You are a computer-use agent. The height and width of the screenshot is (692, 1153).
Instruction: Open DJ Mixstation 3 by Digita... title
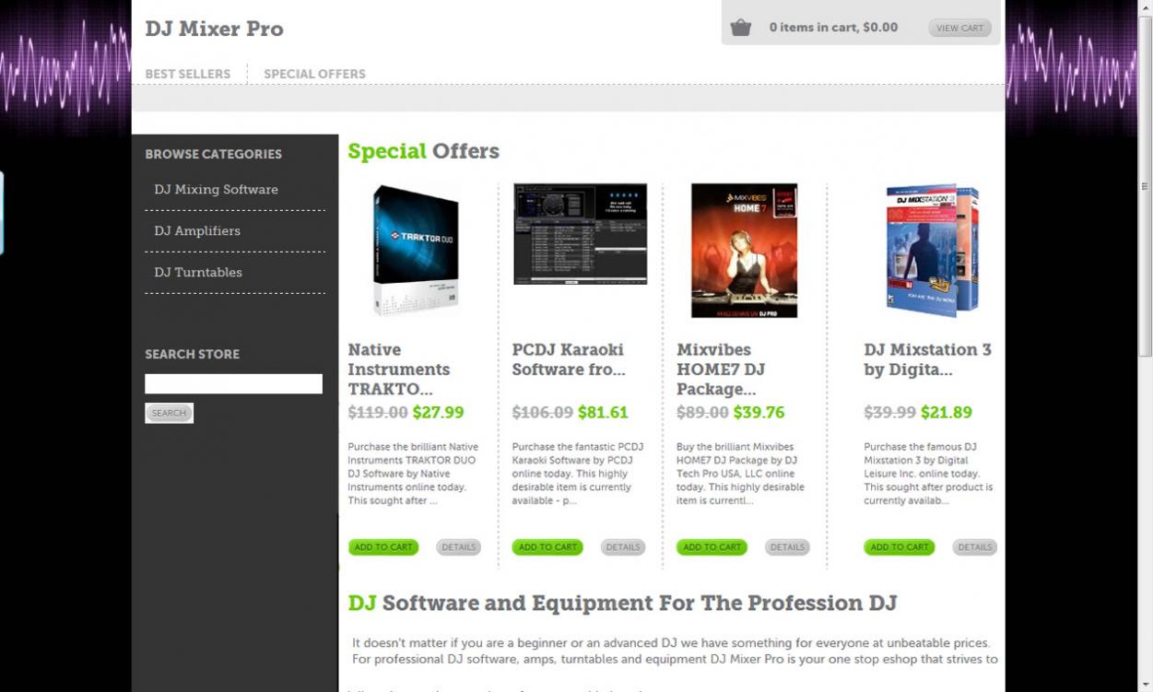pos(927,359)
